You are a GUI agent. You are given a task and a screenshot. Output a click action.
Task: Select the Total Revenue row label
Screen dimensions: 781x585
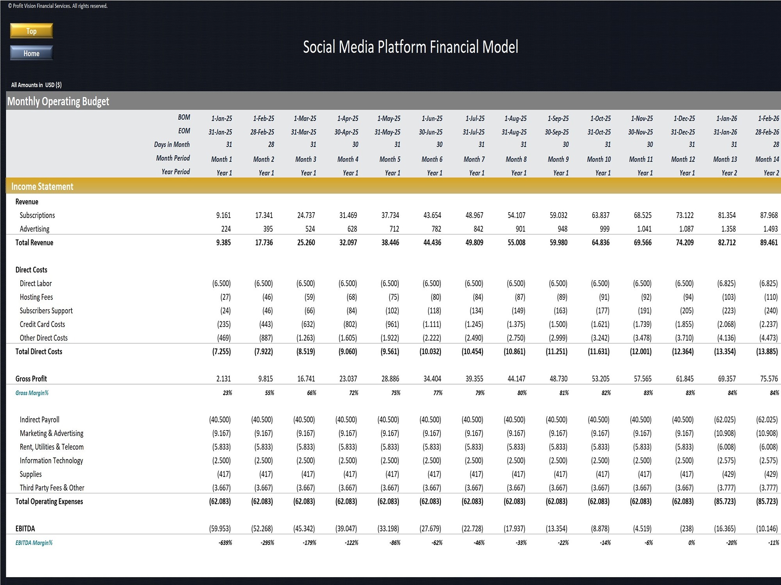click(x=34, y=243)
